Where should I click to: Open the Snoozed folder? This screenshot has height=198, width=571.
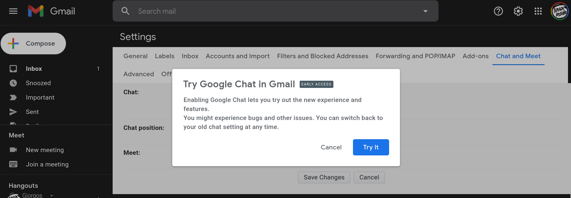pyautogui.click(x=38, y=83)
